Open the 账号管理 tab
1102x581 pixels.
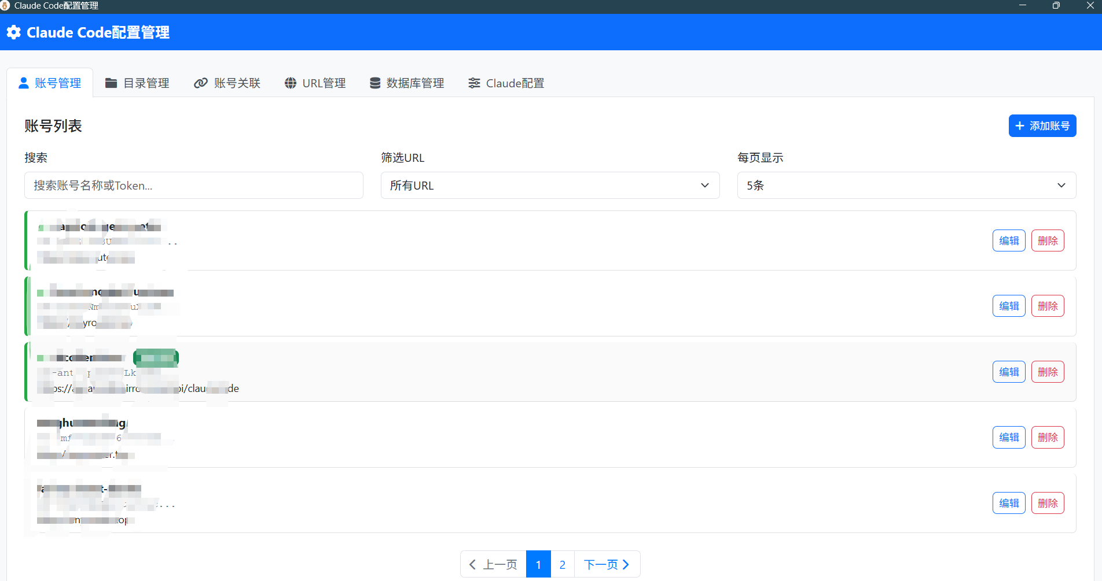pyautogui.click(x=50, y=83)
